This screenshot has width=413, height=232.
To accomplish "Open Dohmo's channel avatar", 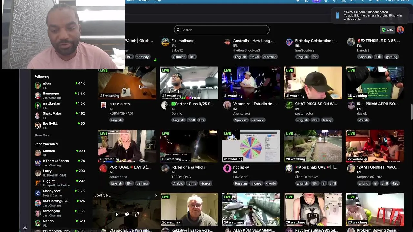I will 165,105.
